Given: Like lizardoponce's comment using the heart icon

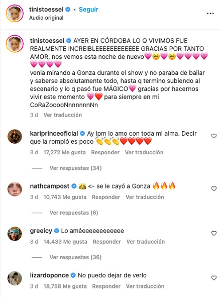Looking at the screenshot, I should [x=214, y=278].
